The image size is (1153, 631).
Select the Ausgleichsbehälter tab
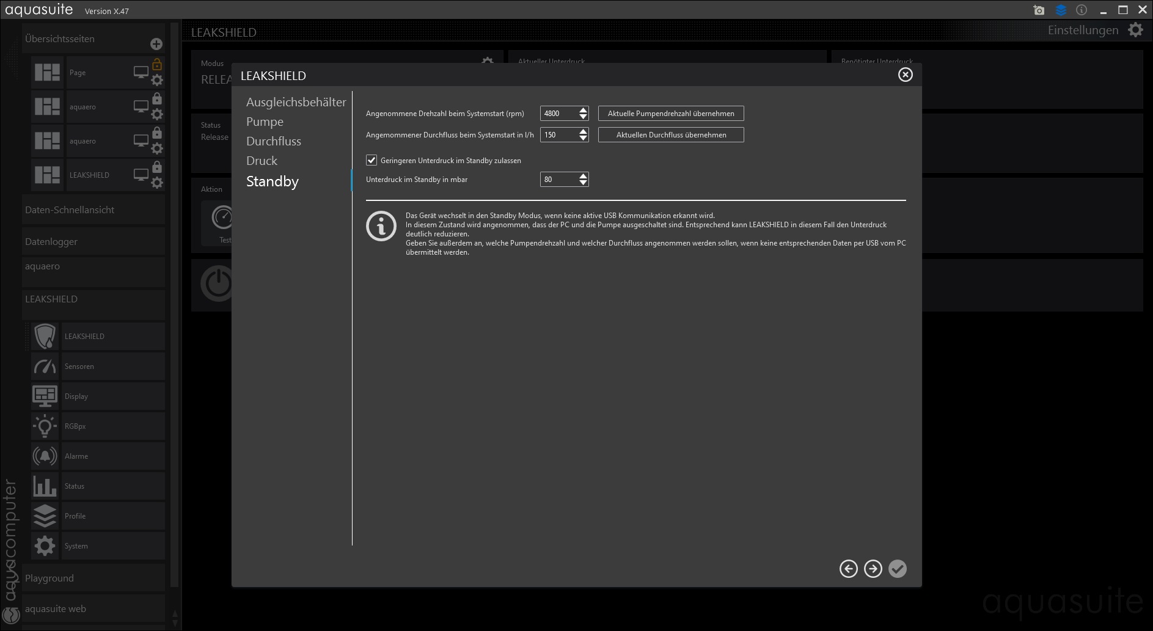[296, 102]
